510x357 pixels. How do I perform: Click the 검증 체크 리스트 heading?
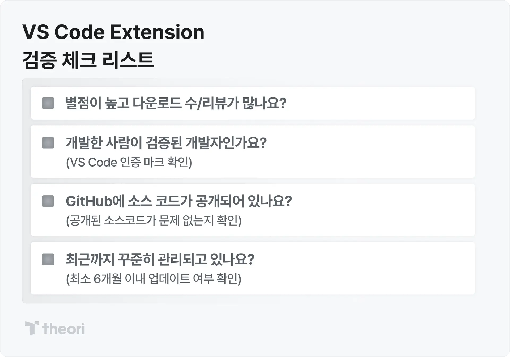[88, 60]
